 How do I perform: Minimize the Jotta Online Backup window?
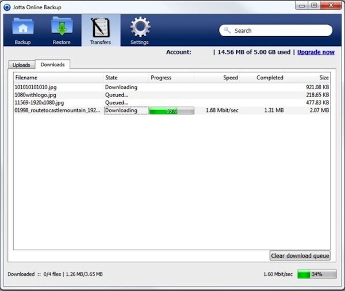pos(302,6)
